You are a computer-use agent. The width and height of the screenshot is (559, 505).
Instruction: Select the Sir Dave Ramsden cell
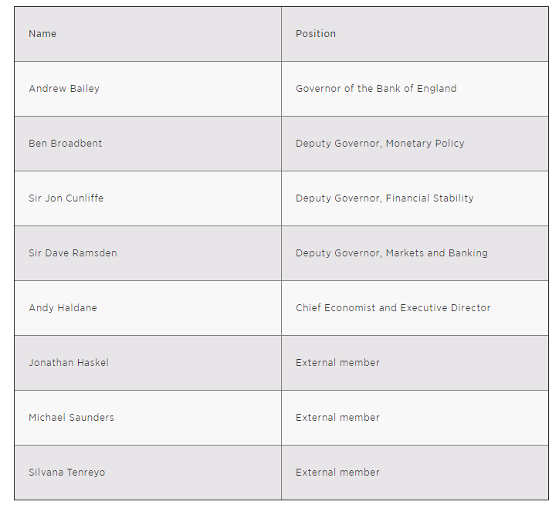pyautogui.click(x=73, y=253)
